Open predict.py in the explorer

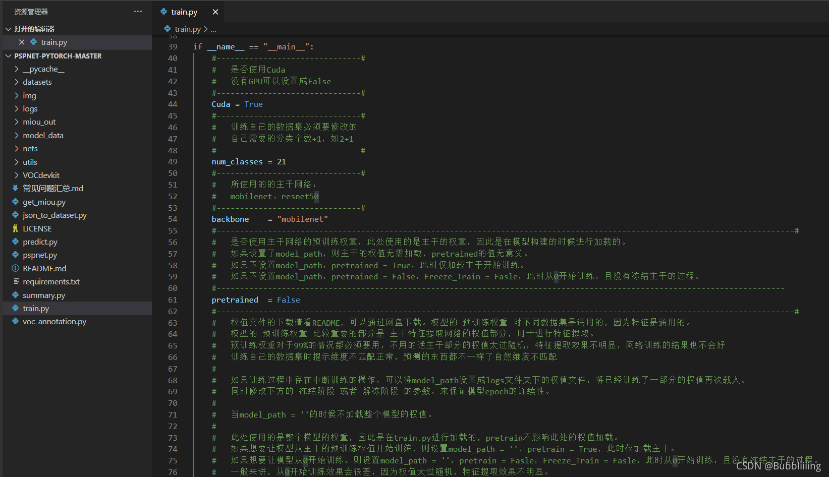point(40,242)
